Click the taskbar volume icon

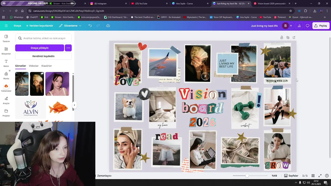click(308, 183)
